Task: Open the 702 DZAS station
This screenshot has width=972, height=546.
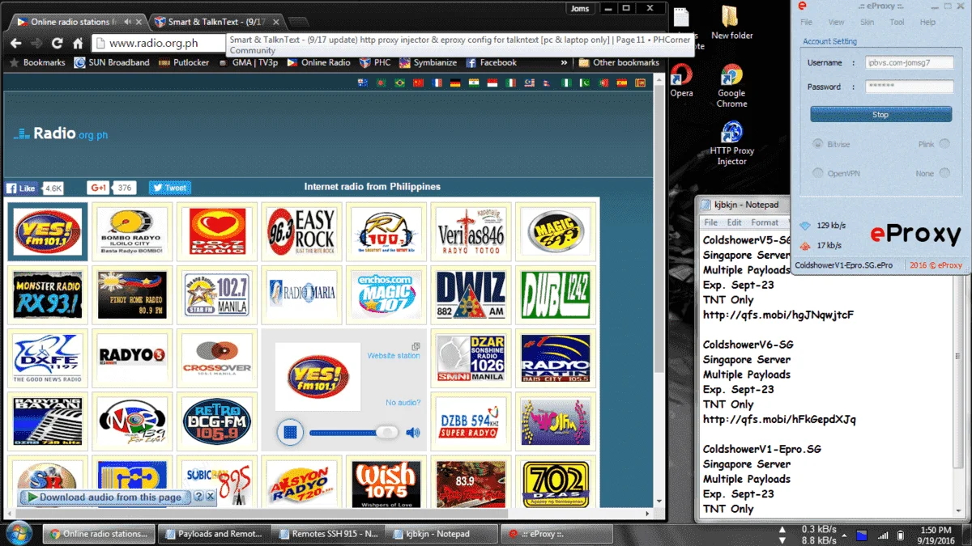Action: click(555, 482)
